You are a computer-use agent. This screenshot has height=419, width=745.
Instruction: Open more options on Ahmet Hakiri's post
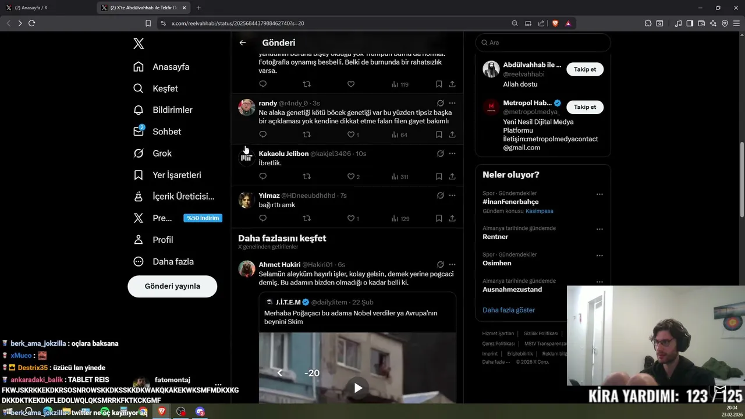tap(452, 264)
